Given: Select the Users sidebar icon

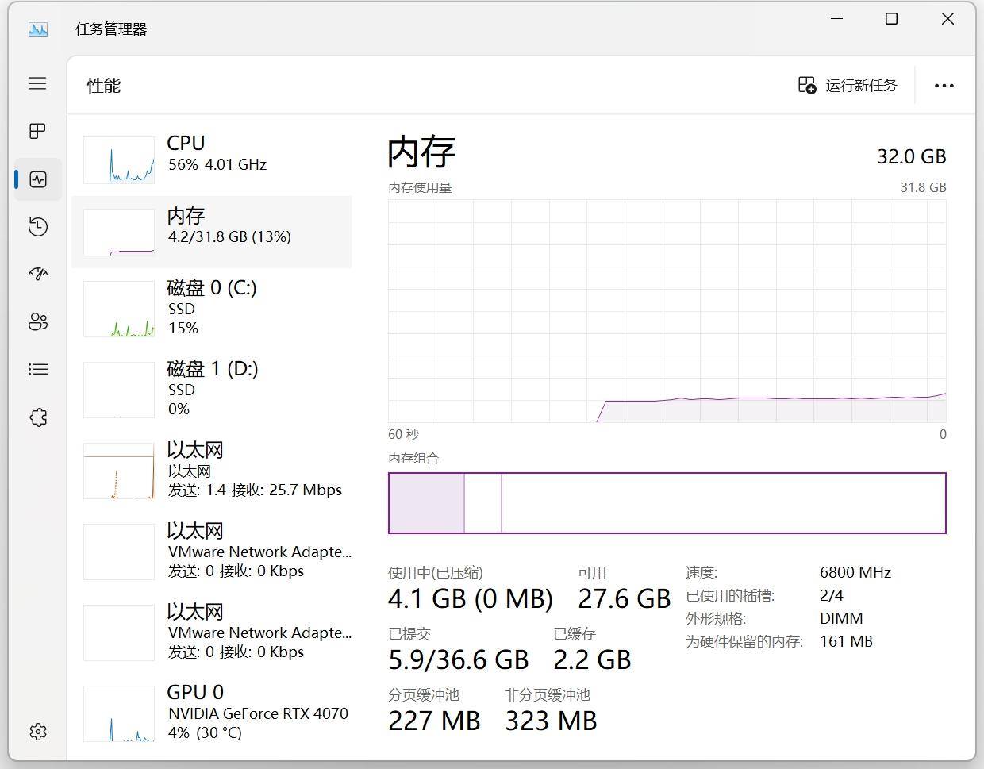Looking at the screenshot, I should [37, 321].
